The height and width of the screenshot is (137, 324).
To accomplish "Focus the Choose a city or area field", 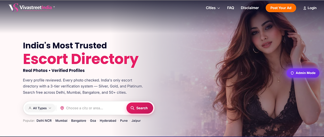I will coord(92,108).
